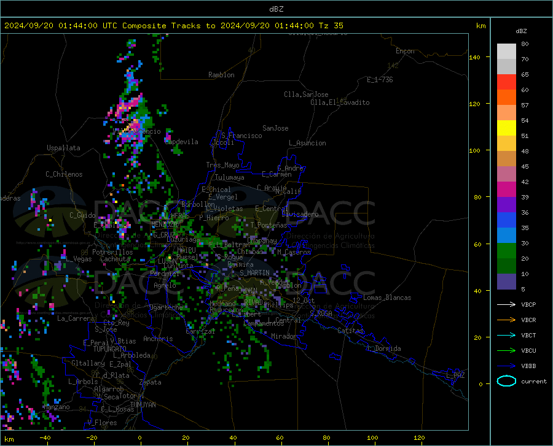Click the white VBCP arrow in the legend

tap(506, 304)
